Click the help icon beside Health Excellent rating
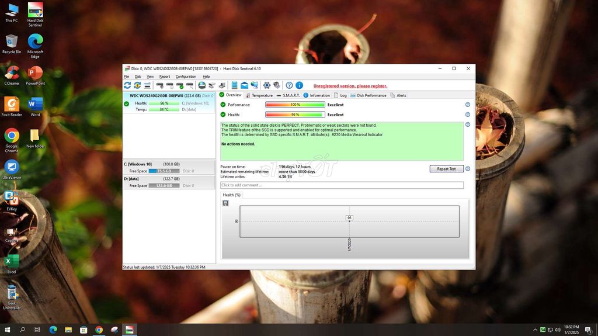This screenshot has width=598, height=336. point(468,115)
